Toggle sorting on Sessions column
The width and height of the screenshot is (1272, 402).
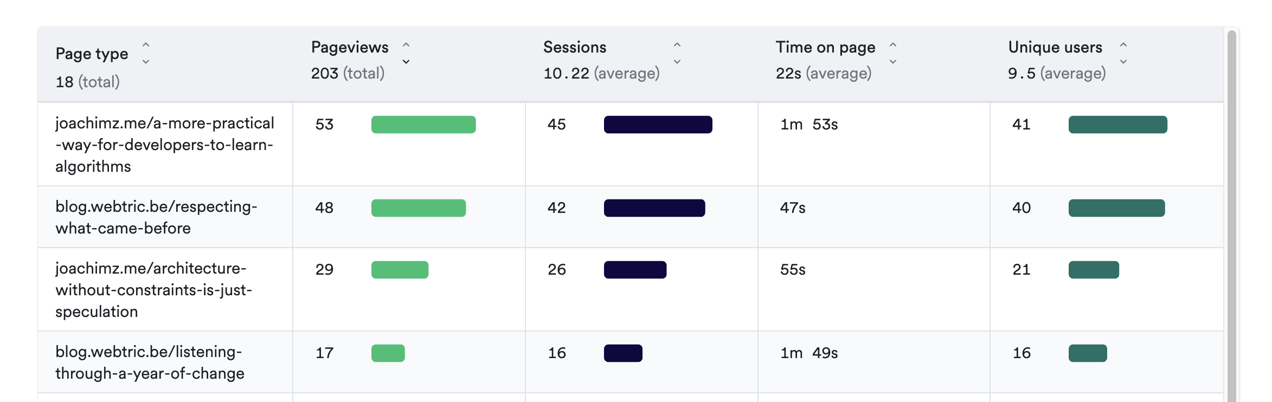(677, 53)
